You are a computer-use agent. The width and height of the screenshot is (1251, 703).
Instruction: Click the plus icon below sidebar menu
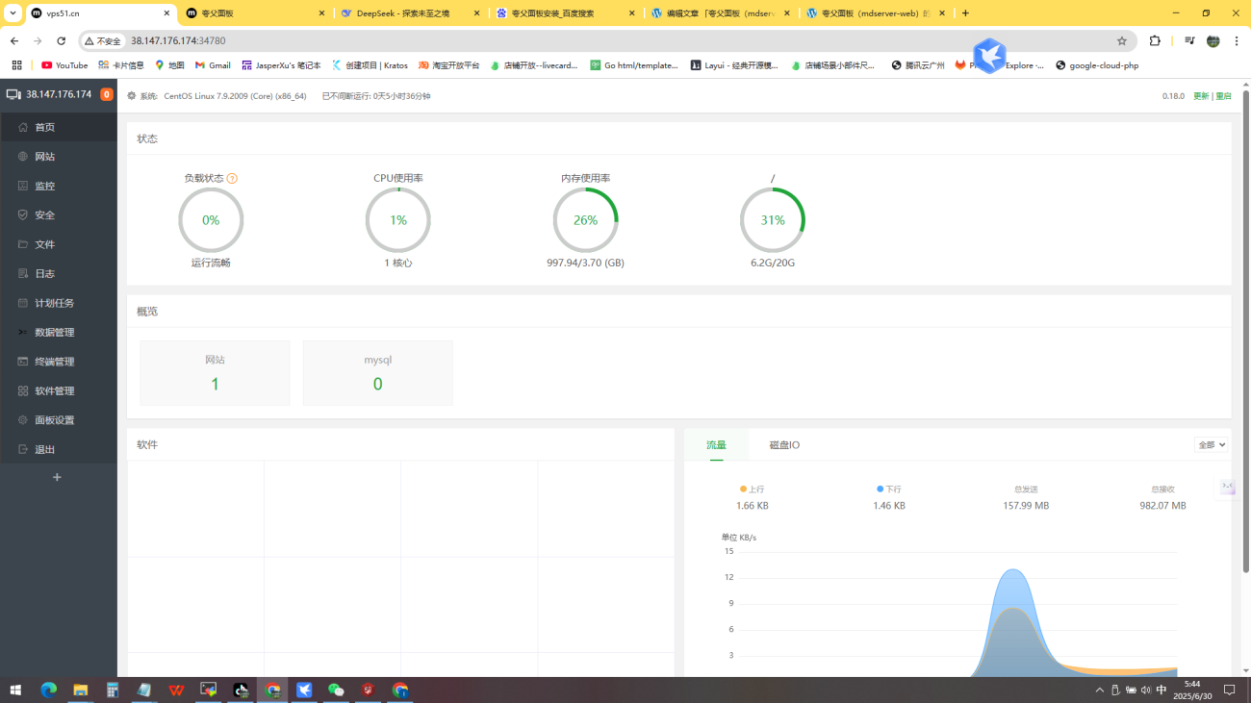click(57, 477)
